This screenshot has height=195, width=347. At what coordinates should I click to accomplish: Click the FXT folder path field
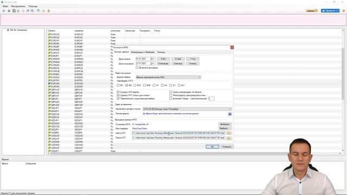tap(178, 138)
